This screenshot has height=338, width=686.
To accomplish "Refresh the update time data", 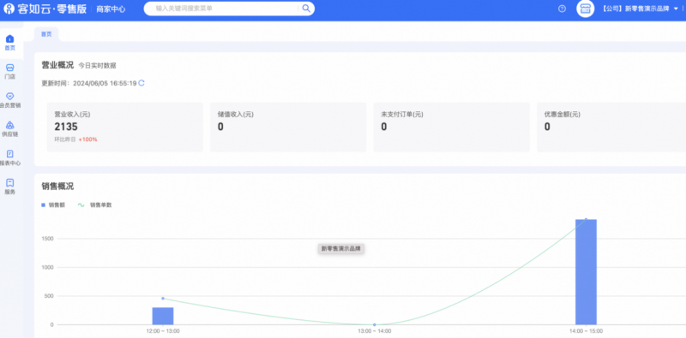I will click(141, 83).
